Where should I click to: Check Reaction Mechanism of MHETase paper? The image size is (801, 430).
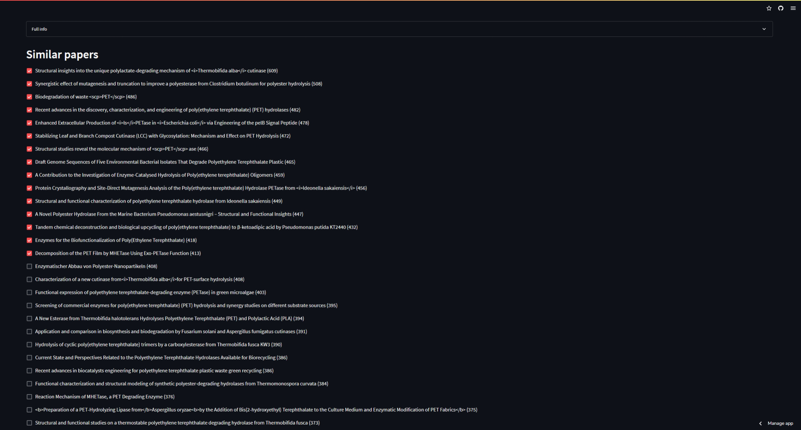29,397
